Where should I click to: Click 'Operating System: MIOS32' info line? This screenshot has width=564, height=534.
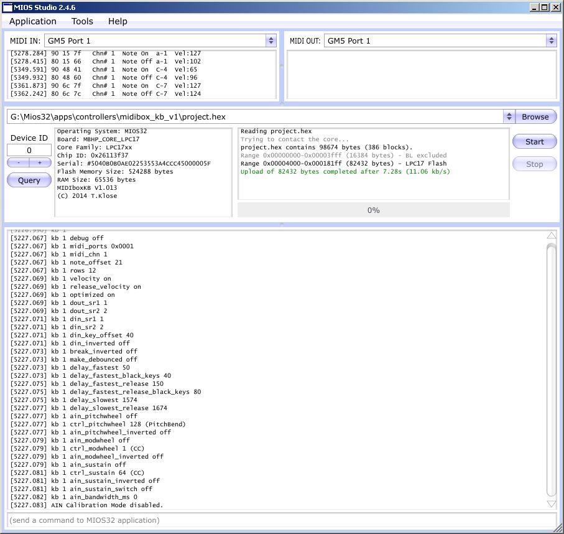[x=102, y=131]
